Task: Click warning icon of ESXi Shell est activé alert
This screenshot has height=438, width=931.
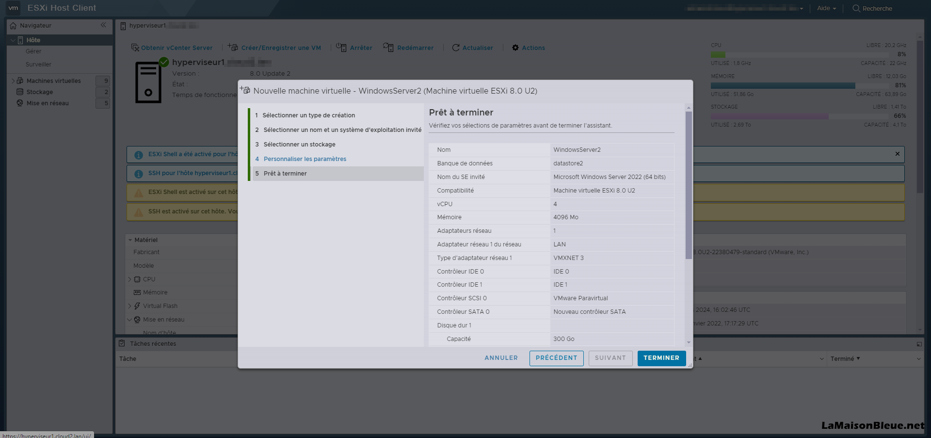Action: coord(138,193)
